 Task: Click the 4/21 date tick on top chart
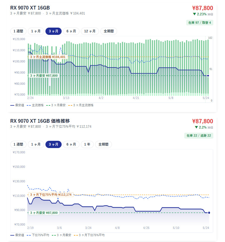(136, 98)
